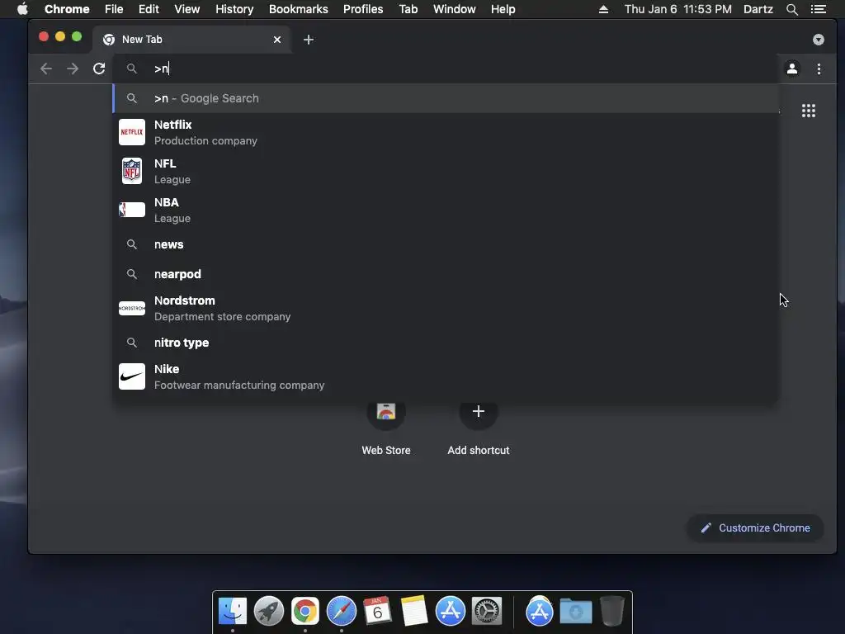
Task: Open the File menu
Action: pos(114,9)
